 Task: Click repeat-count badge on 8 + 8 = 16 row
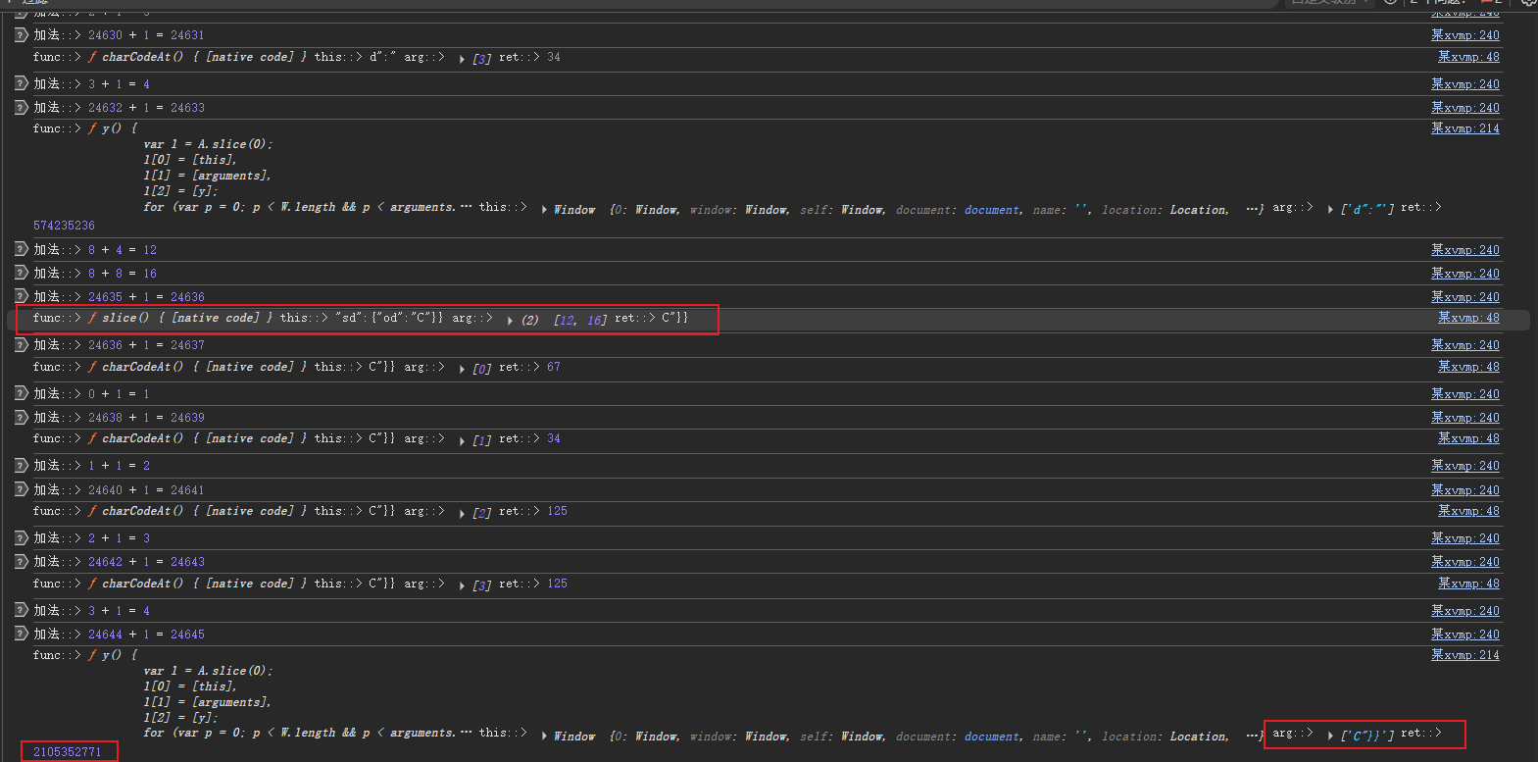[21, 274]
